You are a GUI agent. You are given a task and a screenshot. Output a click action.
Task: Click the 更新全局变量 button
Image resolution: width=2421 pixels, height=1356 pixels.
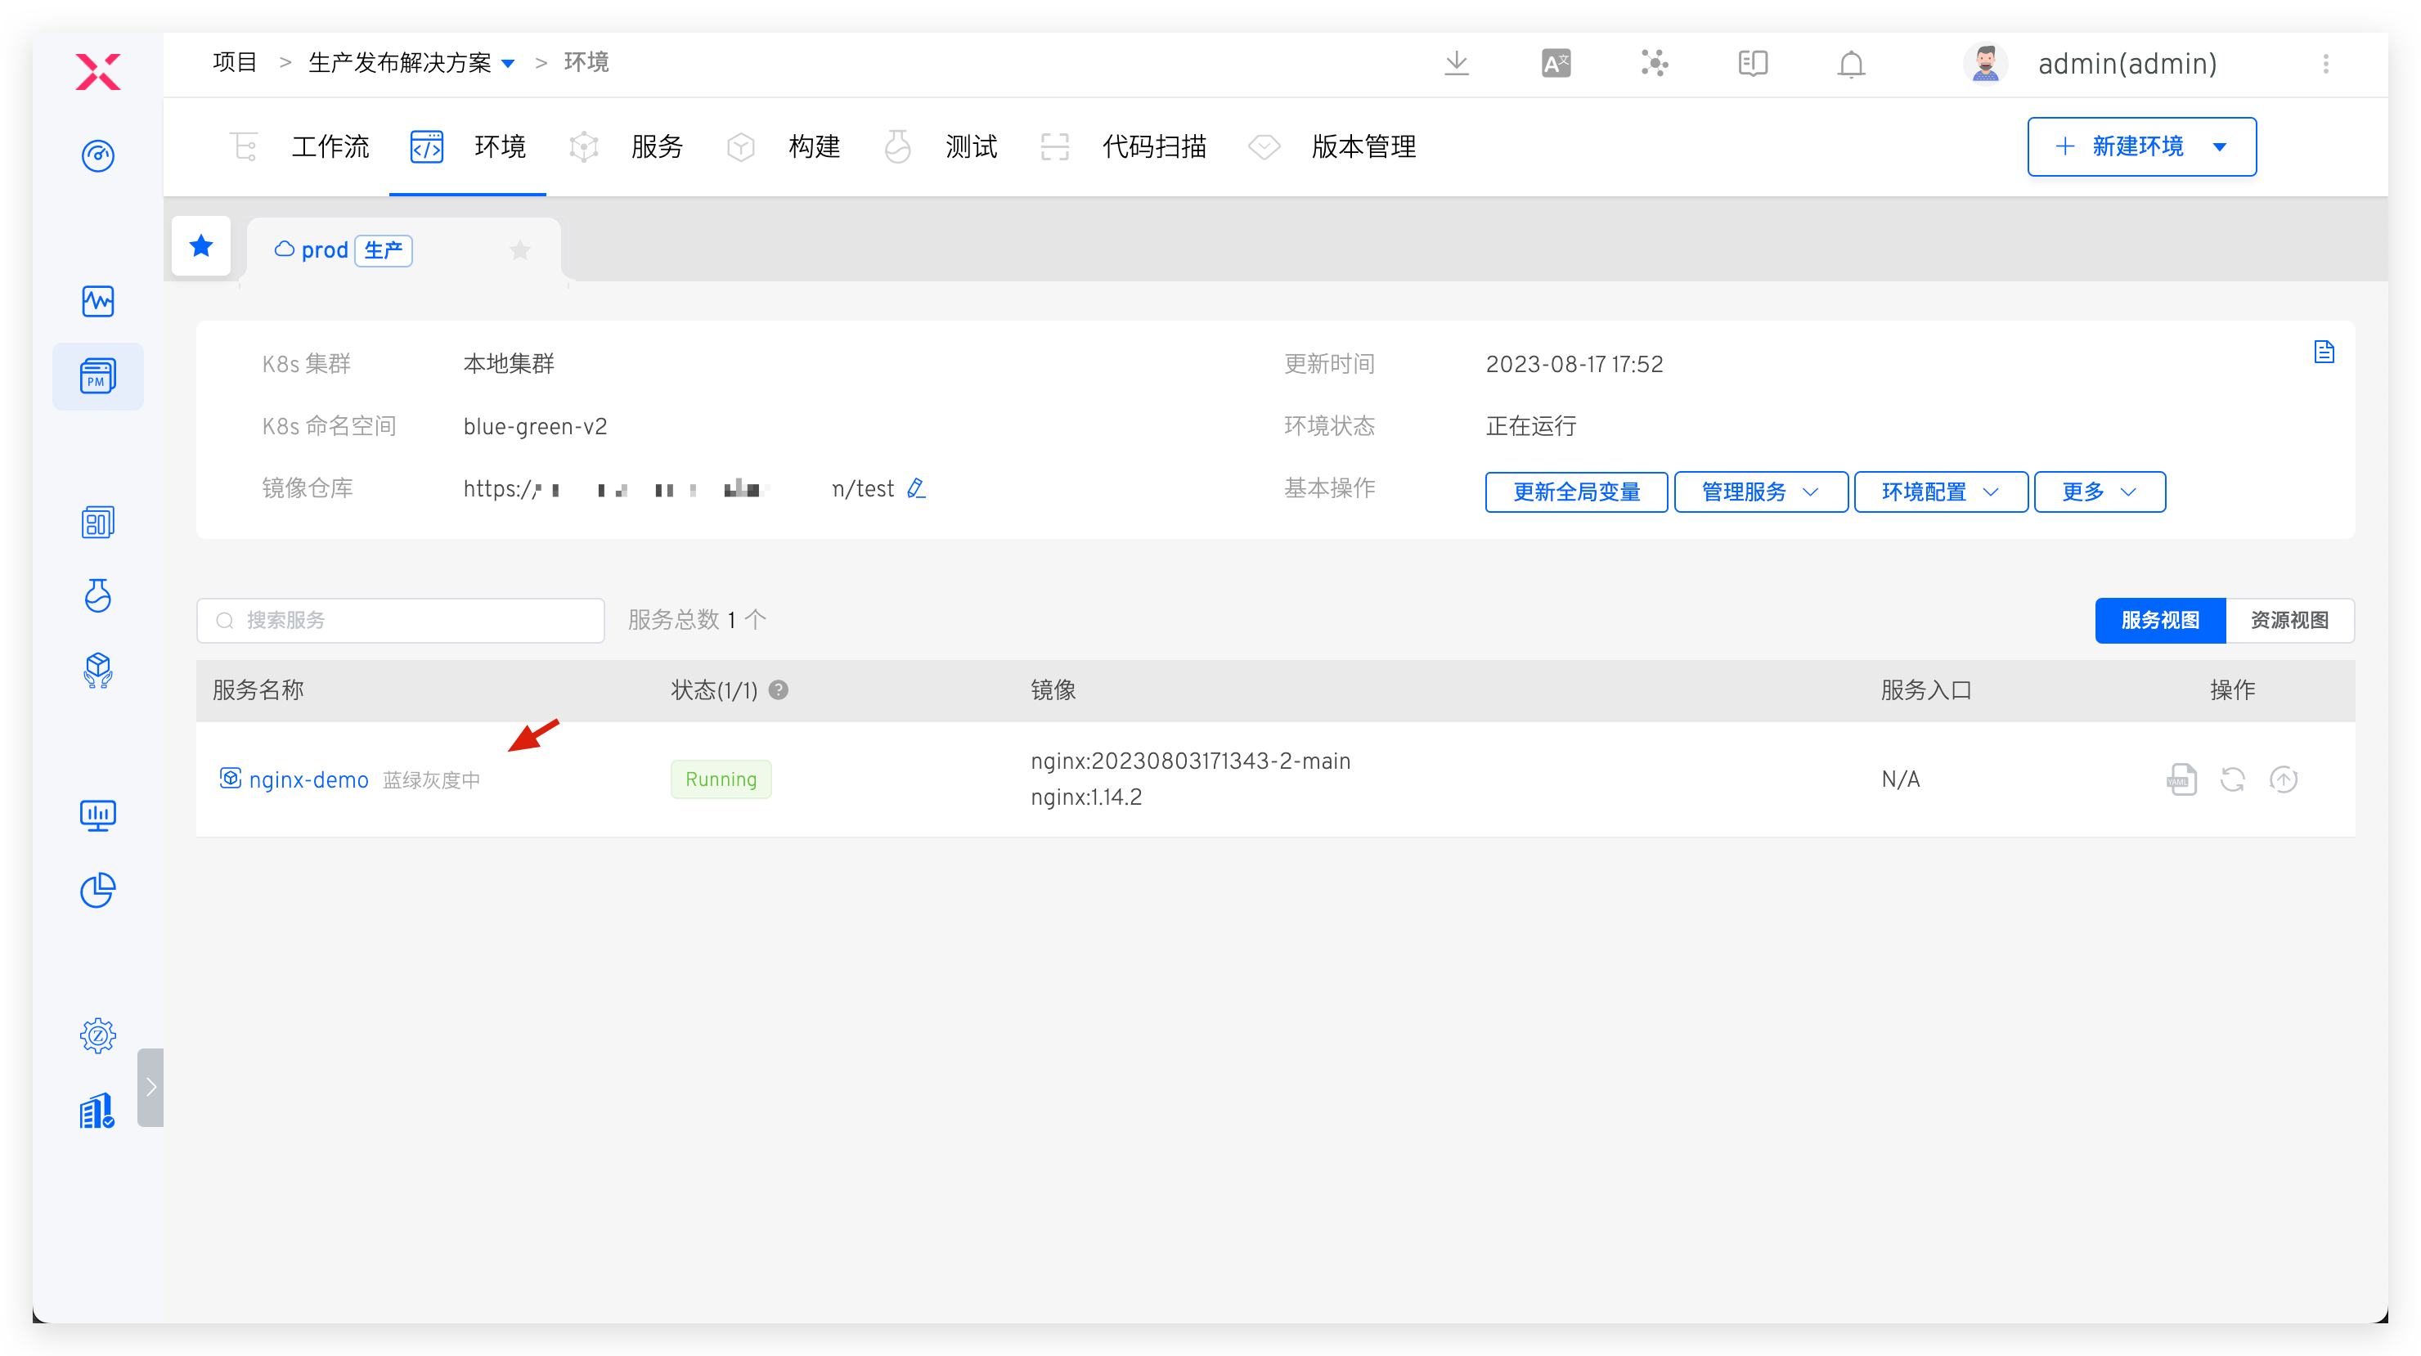click(x=1576, y=492)
